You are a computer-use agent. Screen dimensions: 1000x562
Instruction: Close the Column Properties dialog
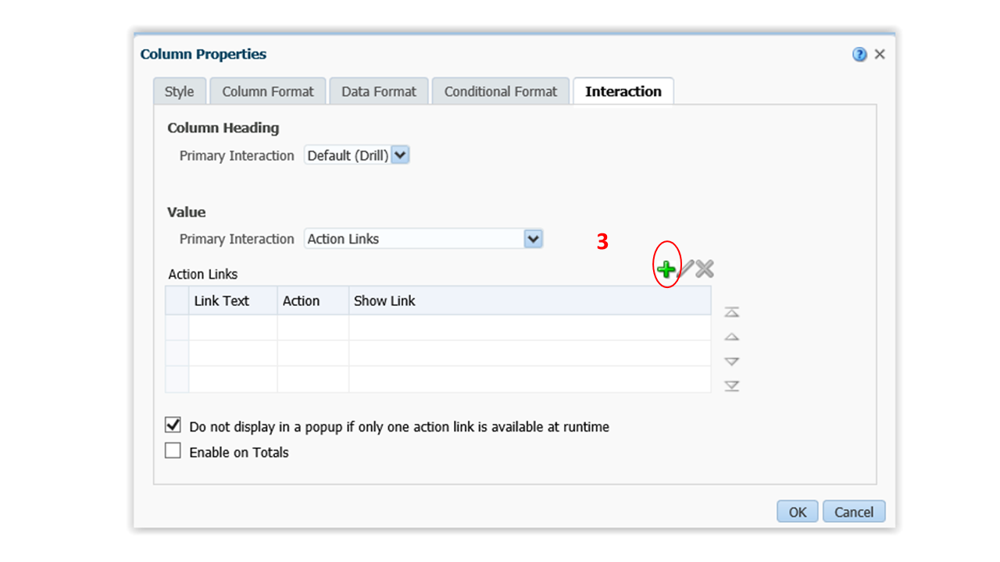pyautogui.click(x=880, y=55)
